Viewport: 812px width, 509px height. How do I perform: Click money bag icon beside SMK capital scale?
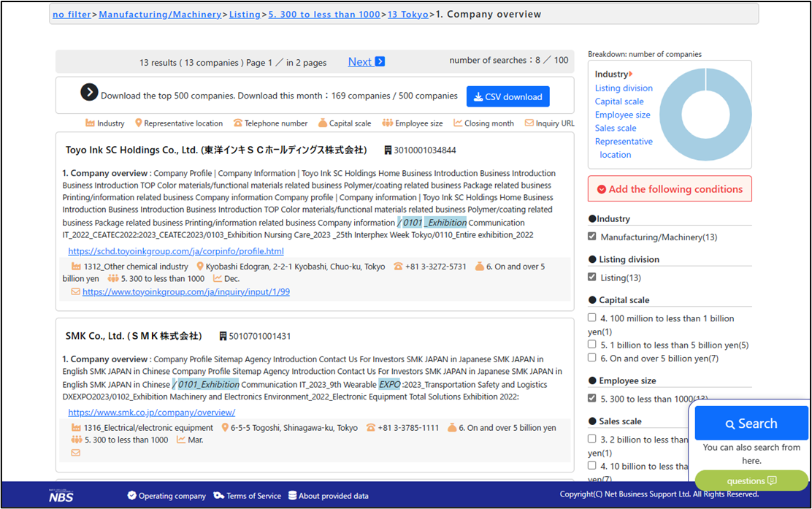click(x=452, y=428)
